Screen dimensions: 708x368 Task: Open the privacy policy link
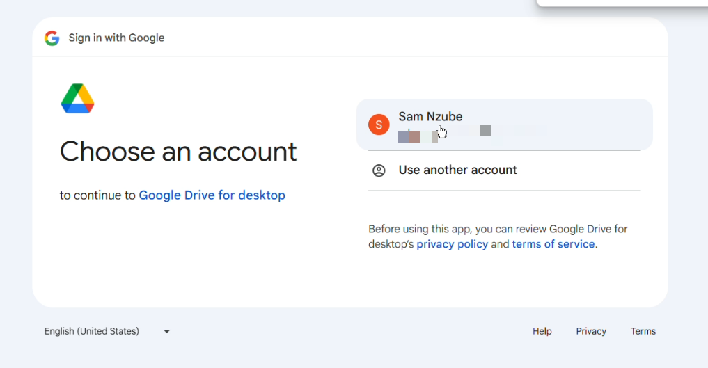452,244
